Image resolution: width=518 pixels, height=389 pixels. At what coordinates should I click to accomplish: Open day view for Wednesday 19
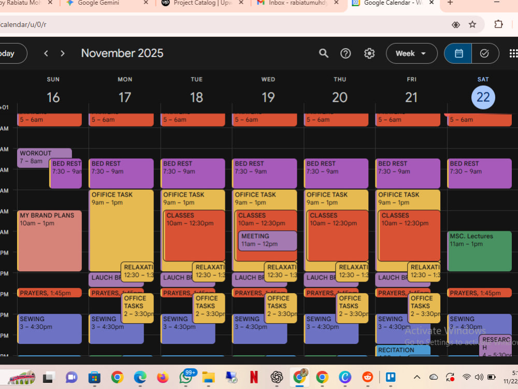point(268,98)
